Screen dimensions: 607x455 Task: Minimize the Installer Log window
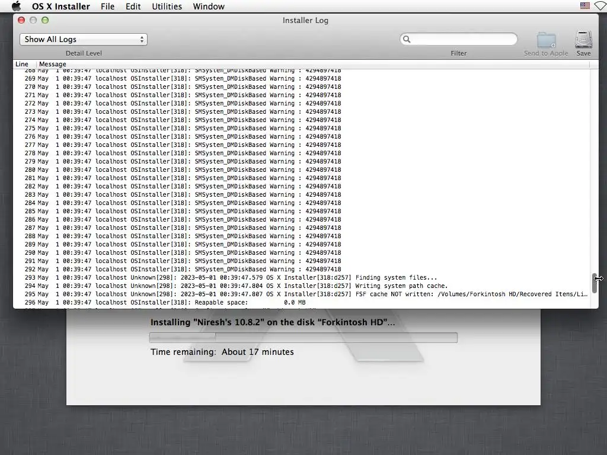[33, 20]
